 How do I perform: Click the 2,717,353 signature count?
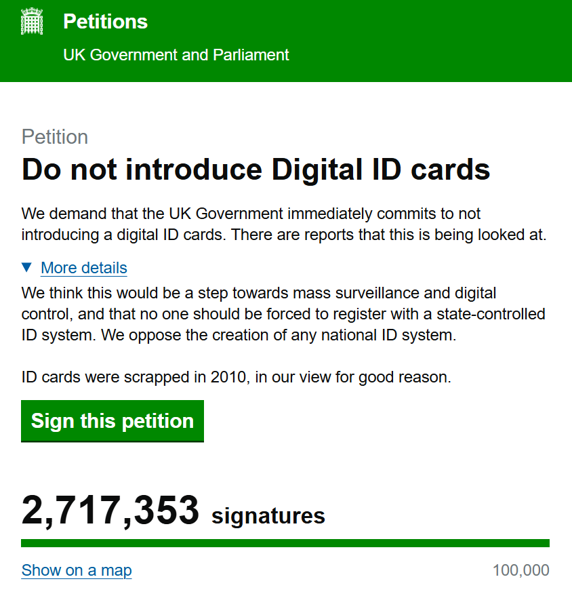[x=110, y=511]
